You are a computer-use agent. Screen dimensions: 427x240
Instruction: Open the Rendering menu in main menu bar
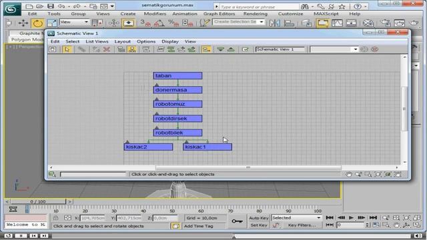[x=255, y=13]
